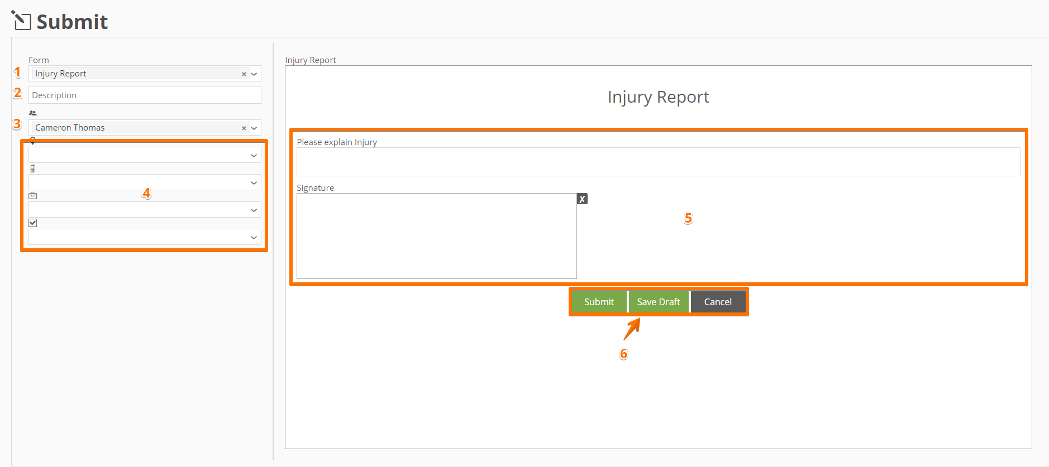Click the mobile phone icon

click(32, 168)
